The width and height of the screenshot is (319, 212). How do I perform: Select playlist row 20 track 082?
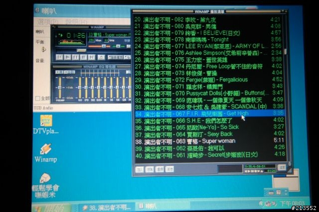click(x=208, y=20)
